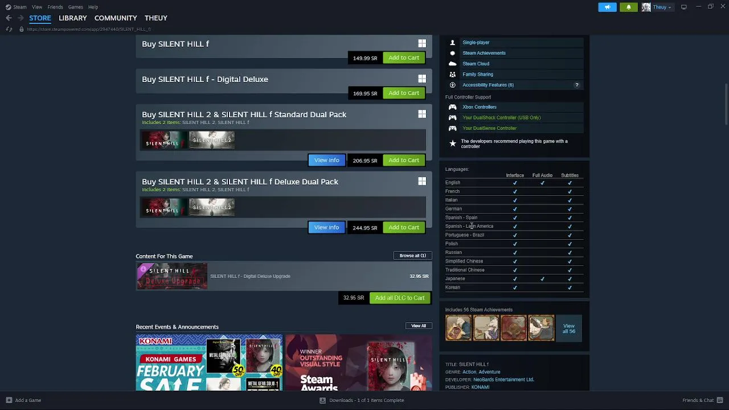This screenshot has height=410, width=729.
Task: Click Add a Game label
Action: click(28, 400)
